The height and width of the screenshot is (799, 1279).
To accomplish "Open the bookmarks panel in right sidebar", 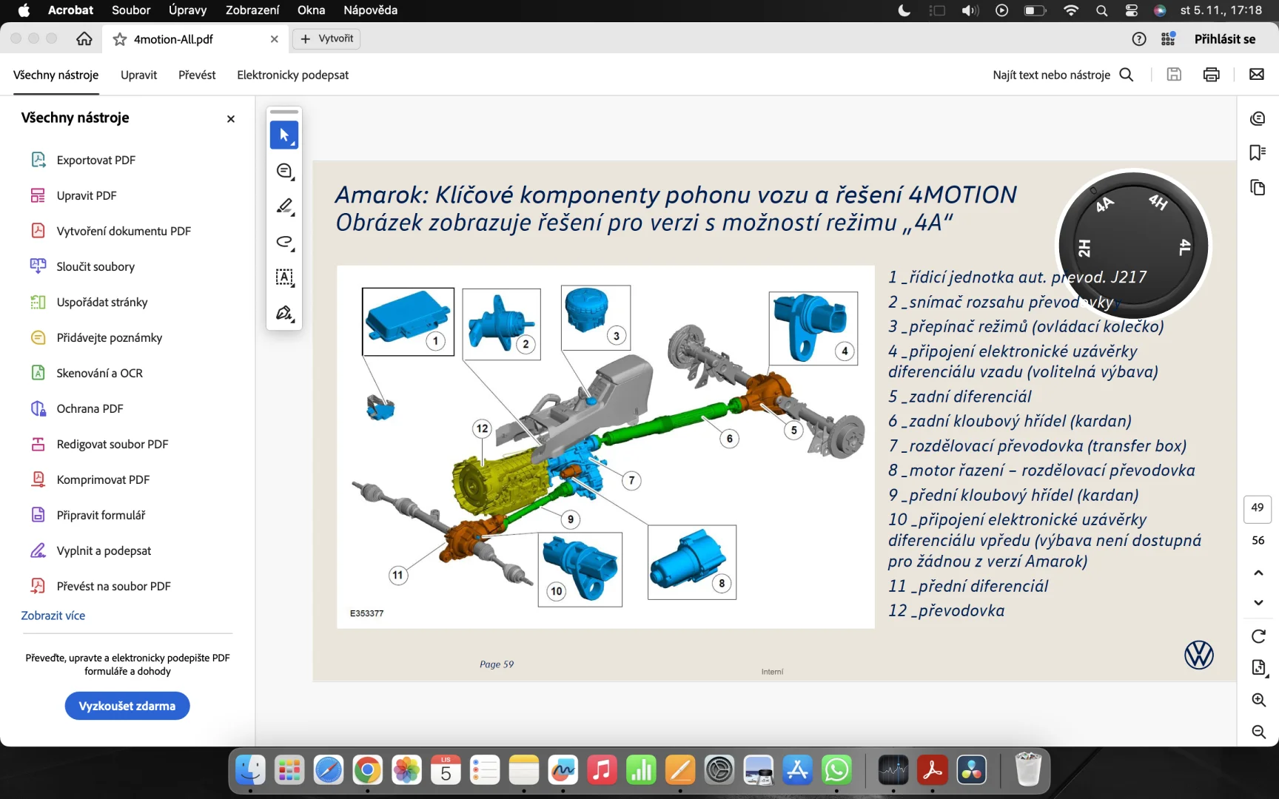I will pos(1258,152).
